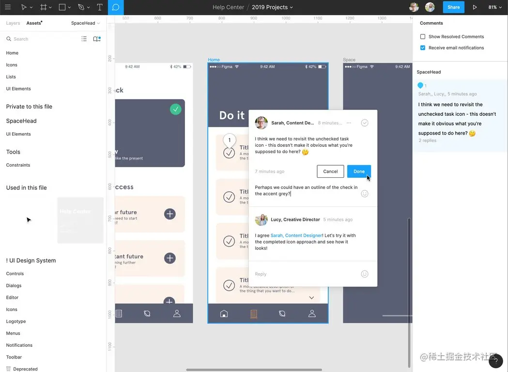Open Toolbar in UI Design System
The width and height of the screenshot is (508, 372).
pyautogui.click(x=14, y=357)
